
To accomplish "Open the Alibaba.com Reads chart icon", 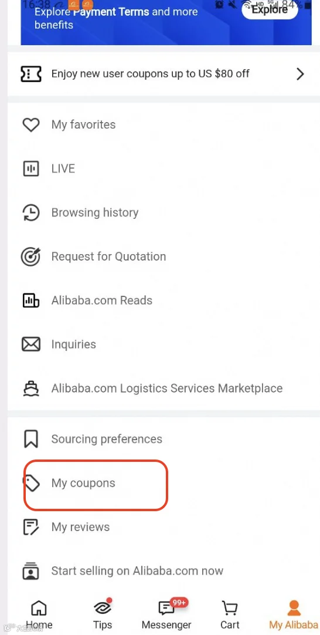I will coord(30,300).
